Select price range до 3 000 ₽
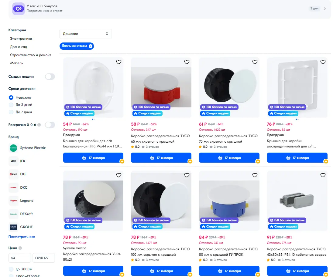The image size is (333, 277). (x=11, y=269)
